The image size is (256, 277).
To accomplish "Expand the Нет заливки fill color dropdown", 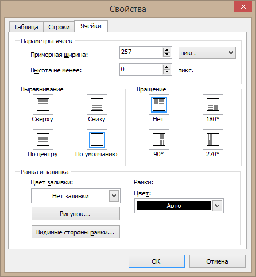I will click(114, 196).
